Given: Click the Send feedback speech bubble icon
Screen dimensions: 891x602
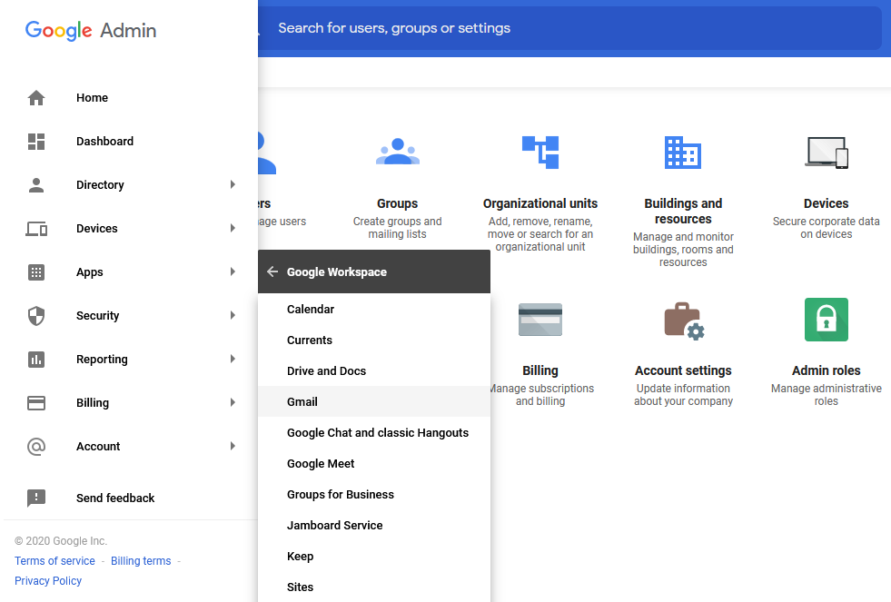Looking at the screenshot, I should point(36,498).
